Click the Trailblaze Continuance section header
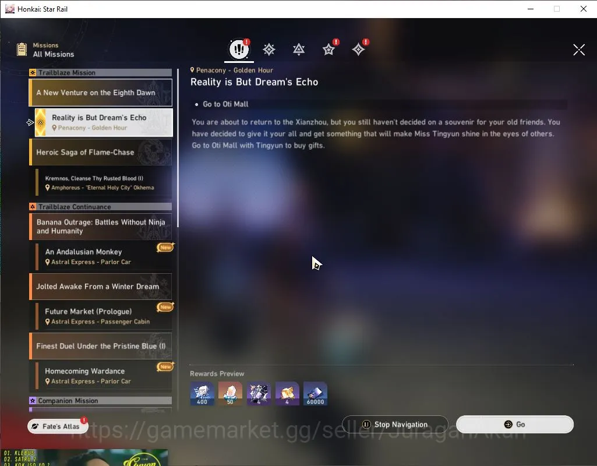This screenshot has width=597, height=466. coord(101,207)
